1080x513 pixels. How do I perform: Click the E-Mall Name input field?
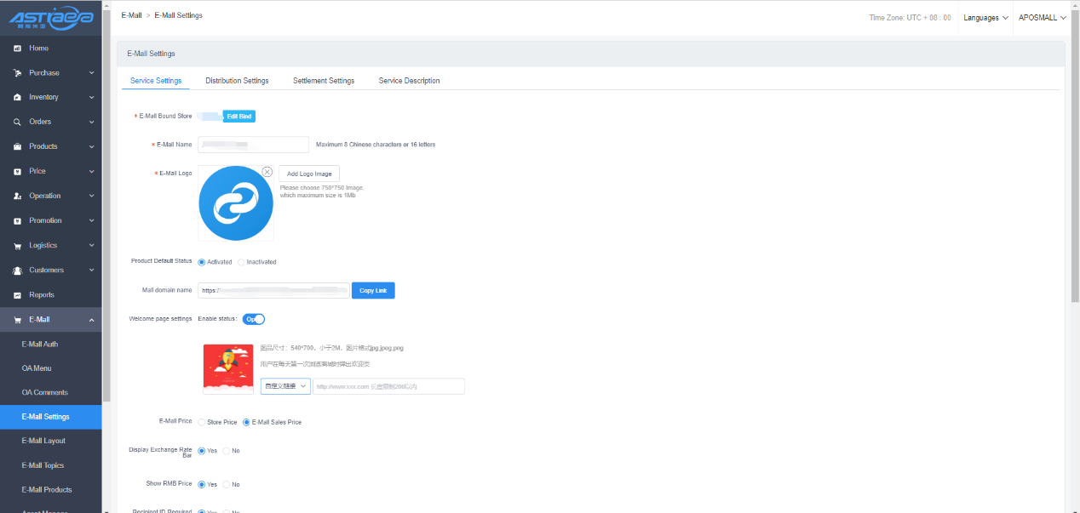(253, 145)
